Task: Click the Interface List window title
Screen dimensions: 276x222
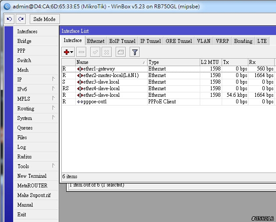Action: click(x=75, y=31)
